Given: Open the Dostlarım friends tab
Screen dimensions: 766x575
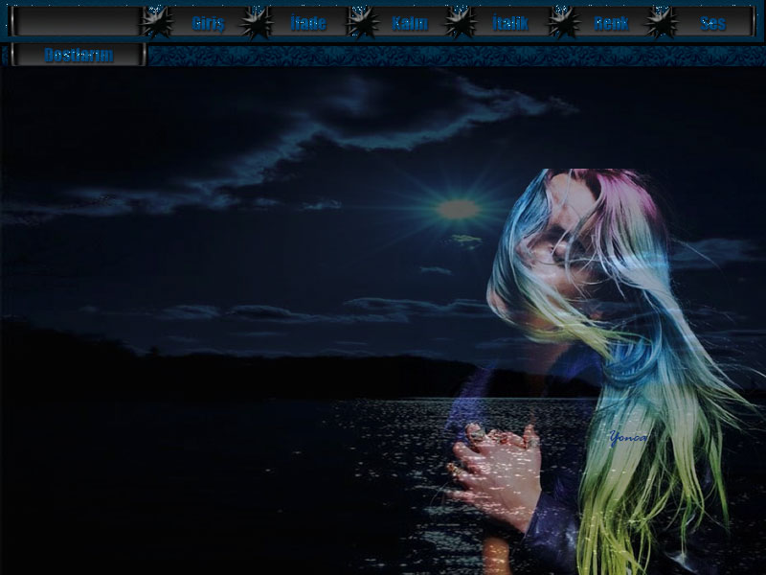Looking at the screenshot, I should coord(79,55).
